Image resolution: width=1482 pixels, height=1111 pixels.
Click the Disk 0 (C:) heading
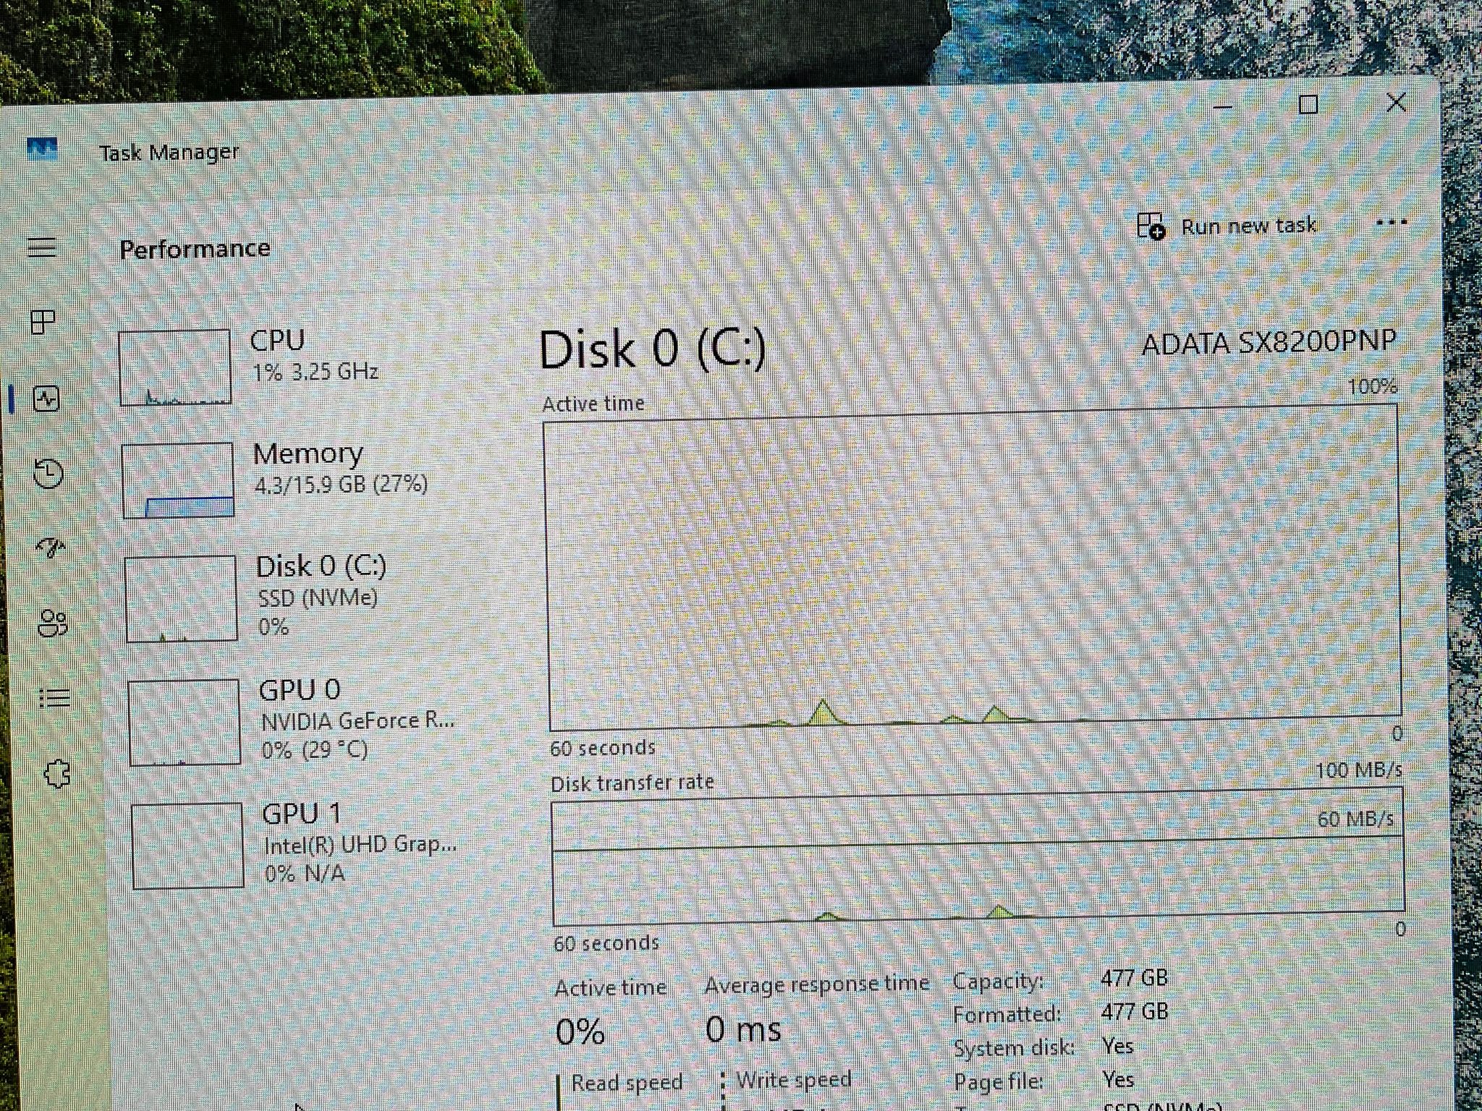tap(652, 349)
